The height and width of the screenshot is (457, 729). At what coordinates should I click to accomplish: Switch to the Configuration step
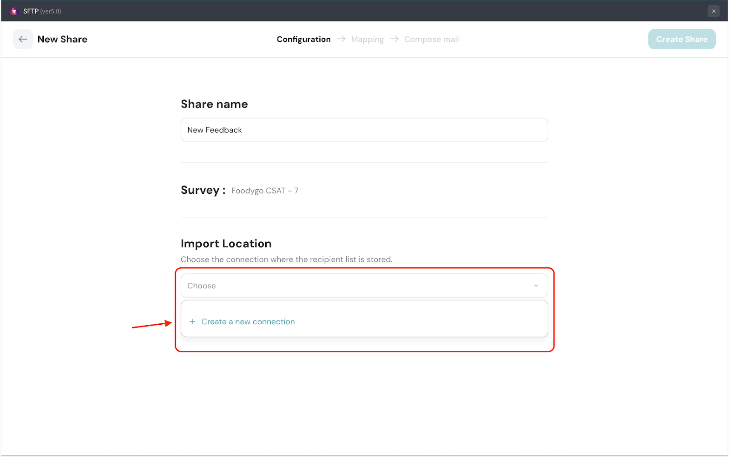[x=303, y=39]
